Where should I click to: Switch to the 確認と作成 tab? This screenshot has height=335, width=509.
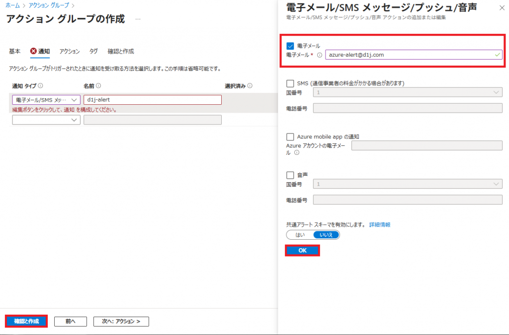121,51
